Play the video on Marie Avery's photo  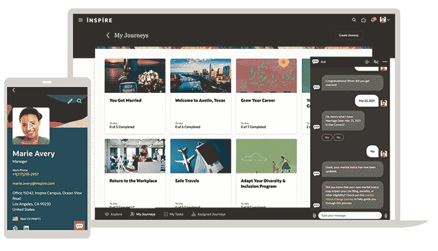(x=31, y=125)
